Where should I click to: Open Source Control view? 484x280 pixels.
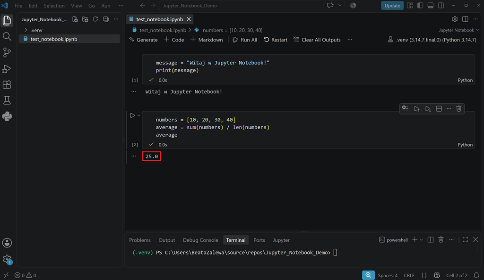point(7,52)
